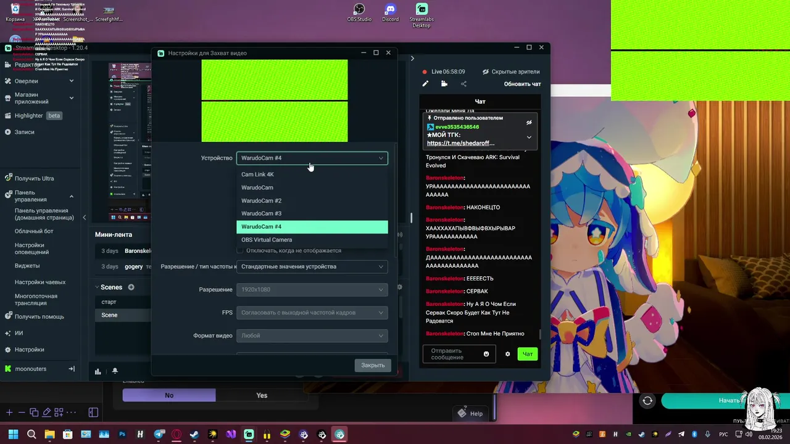Screen dimensions: 790x444
Task: Click the plus icon in bottom toolbar
Action: coord(9,412)
